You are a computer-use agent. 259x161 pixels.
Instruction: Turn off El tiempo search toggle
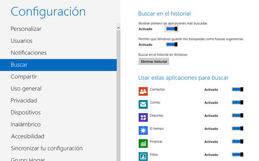(237, 129)
